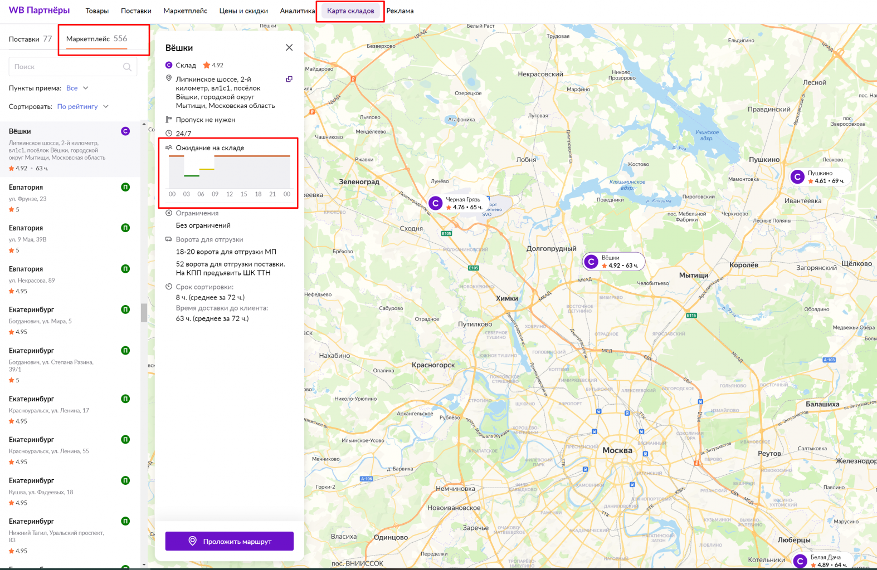This screenshot has height=570, width=877.
Task: Click green П badge for Евпатория ул. Некрасова
Action: coord(125,269)
